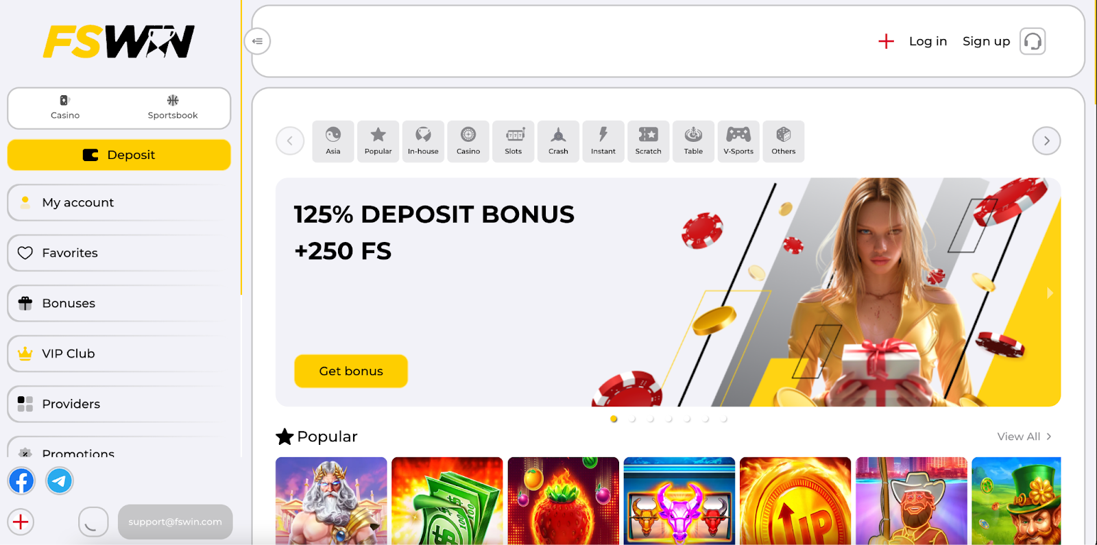Open the Facebook social icon
The width and height of the screenshot is (1097, 545).
[x=21, y=481]
